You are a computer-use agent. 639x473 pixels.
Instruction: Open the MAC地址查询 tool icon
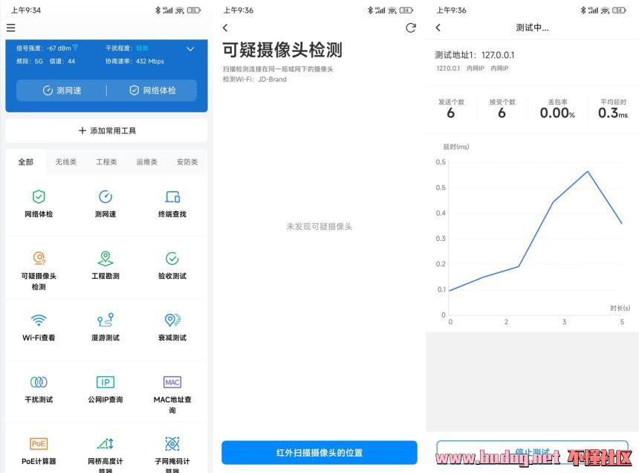point(172,382)
